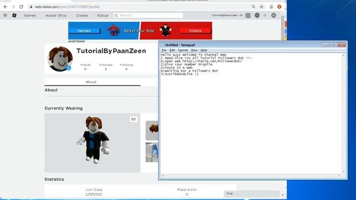Click the Heroes button in the ad
The width and height of the screenshot is (356, 200).
[84, 31]
